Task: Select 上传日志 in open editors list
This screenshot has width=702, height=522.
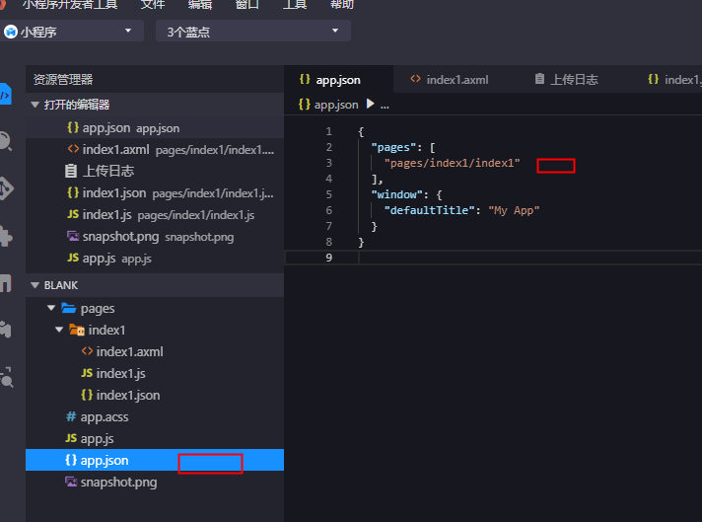Action: [x=155, y=171]
